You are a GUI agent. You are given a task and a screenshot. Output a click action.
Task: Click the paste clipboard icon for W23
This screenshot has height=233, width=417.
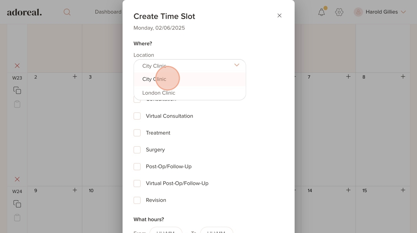click(x=17, y=104)
